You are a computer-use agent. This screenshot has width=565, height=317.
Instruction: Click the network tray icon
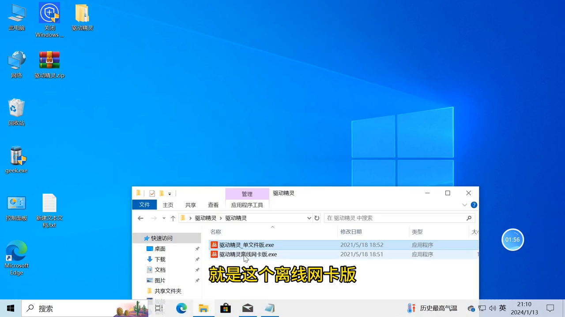[x=482, y=308]
